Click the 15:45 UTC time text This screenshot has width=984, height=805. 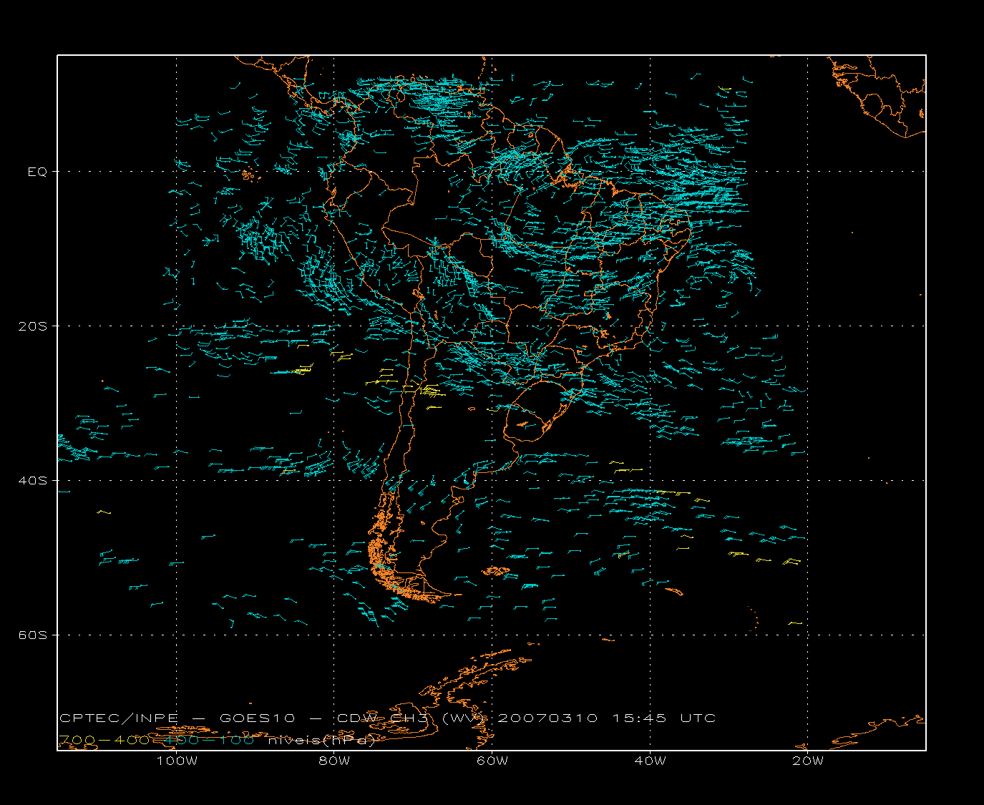[664, 718]
